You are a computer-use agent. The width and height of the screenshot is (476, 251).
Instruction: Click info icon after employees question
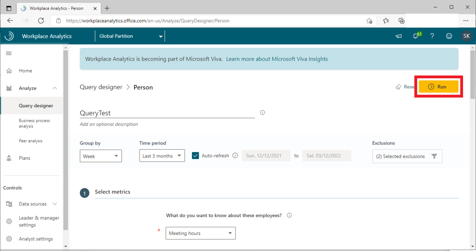tap(289, 215)
